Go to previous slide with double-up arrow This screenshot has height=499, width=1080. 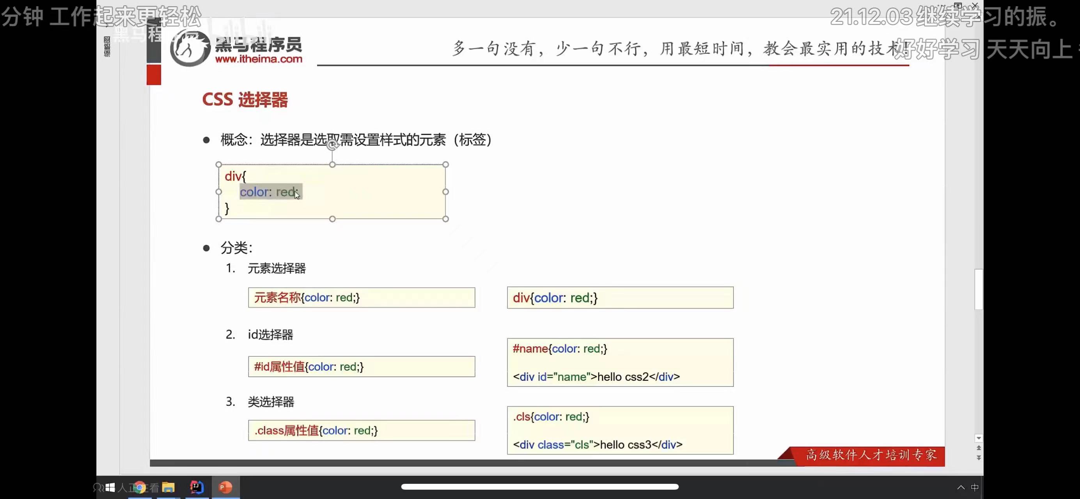pos(979,448)
